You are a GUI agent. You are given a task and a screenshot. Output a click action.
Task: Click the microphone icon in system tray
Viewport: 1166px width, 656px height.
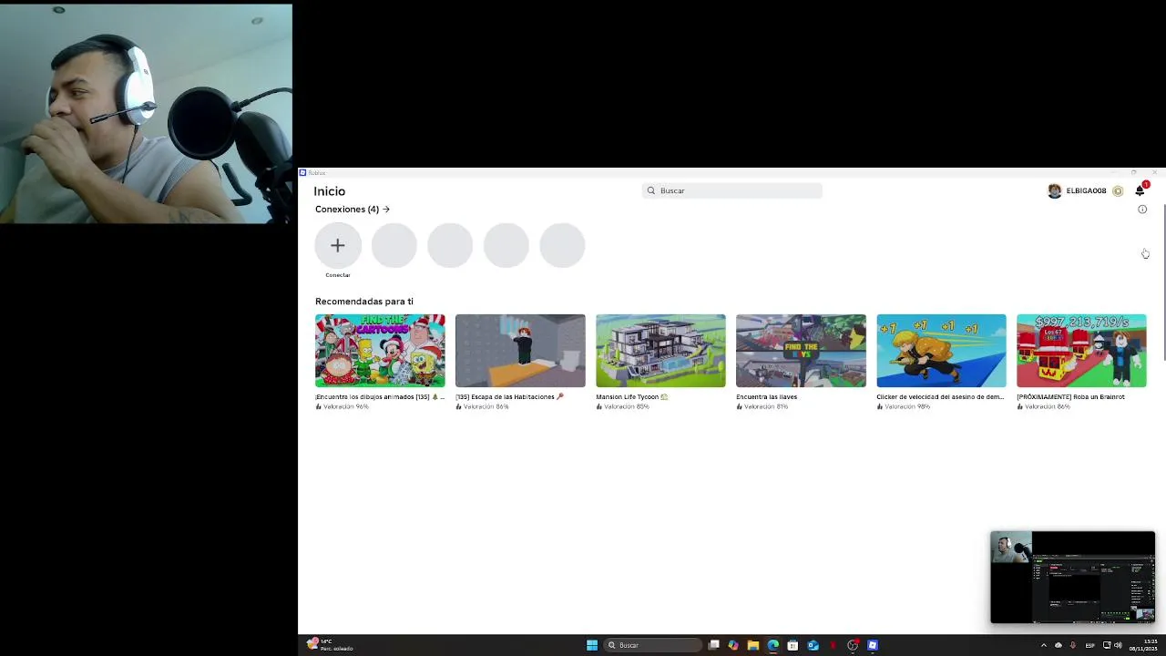click(x=1072, y=645)
